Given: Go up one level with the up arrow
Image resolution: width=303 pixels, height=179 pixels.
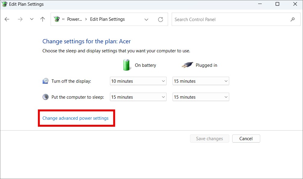Looking at the screenshot, I should coord(42,19).
